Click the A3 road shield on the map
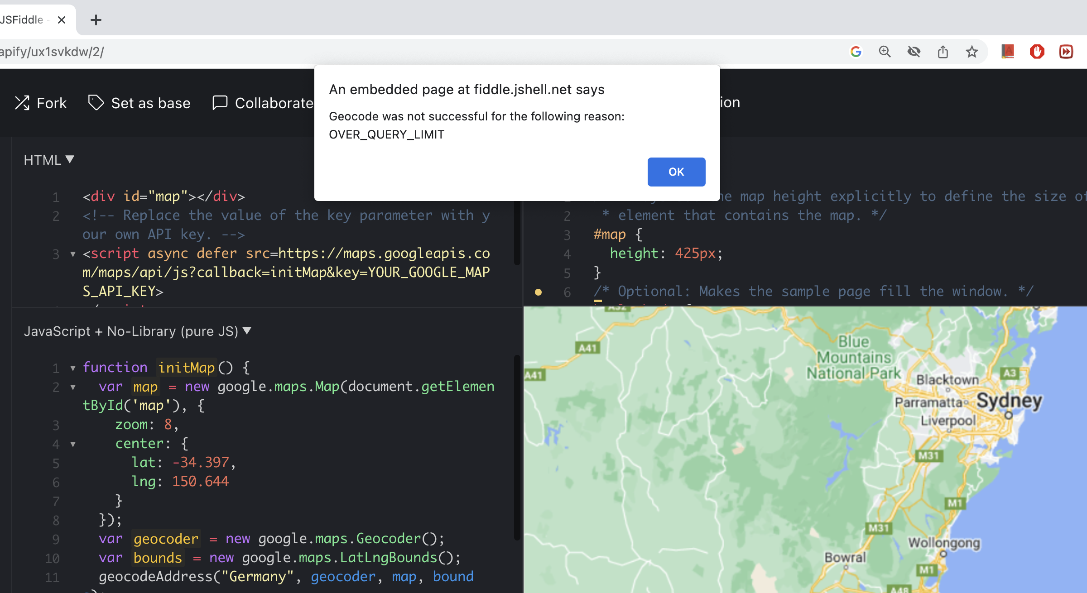This screenshot has width=1087, height=593. [x=1010, y=373]
